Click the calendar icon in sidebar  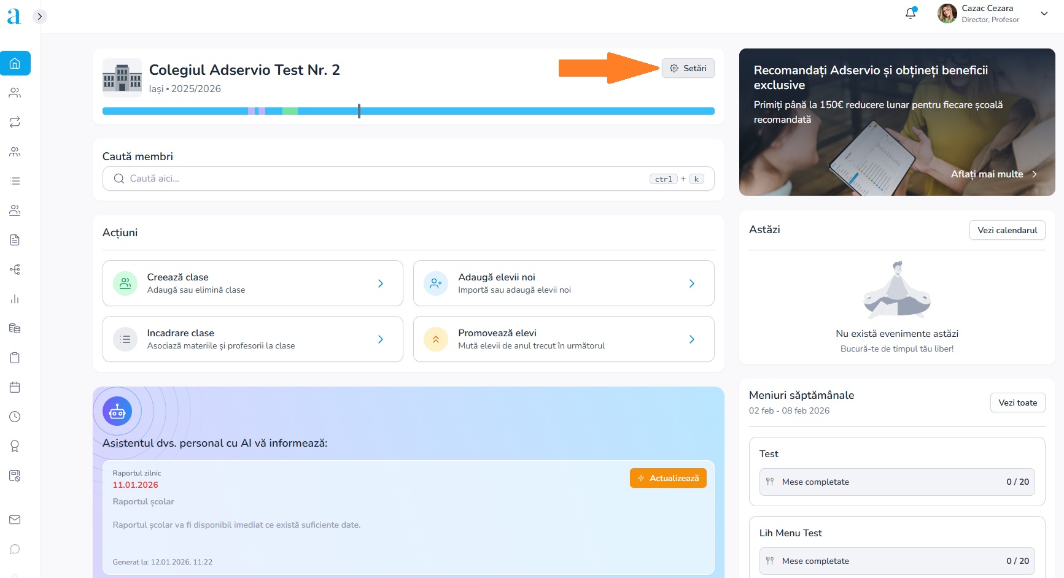coord(15,387)
